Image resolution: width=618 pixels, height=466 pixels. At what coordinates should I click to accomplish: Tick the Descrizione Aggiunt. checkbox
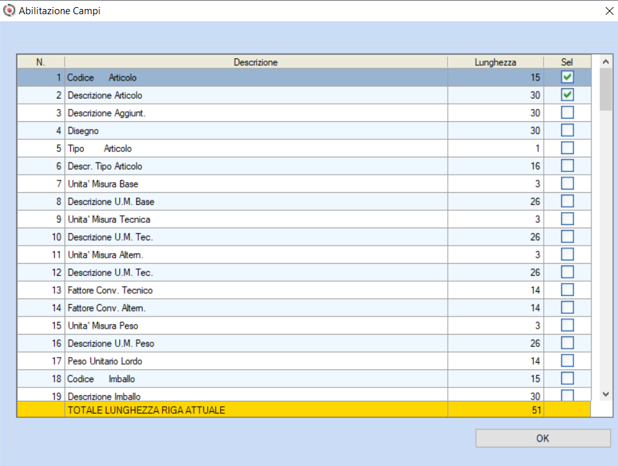[x=567, y=113]
